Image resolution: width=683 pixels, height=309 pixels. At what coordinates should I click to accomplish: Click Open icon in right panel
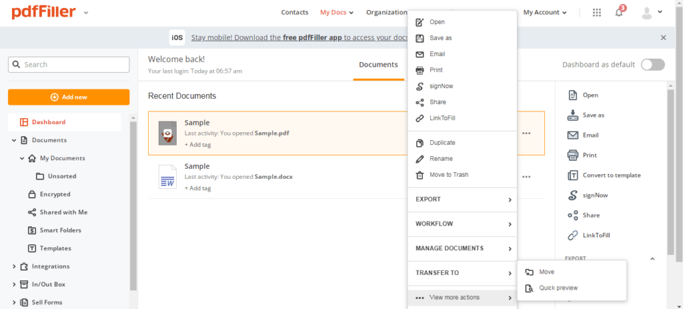pyautogui.click(x=573, y=95)
